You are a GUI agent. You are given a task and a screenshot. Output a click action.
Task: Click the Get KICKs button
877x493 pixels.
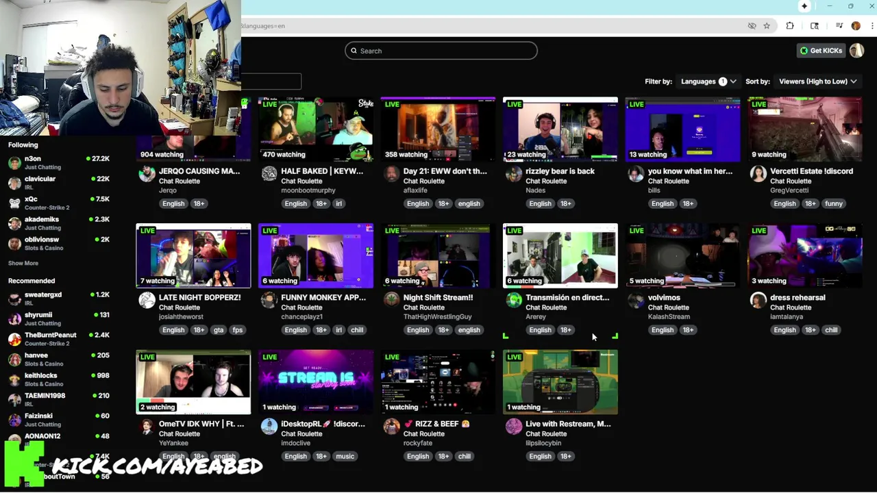pos(822,51)
